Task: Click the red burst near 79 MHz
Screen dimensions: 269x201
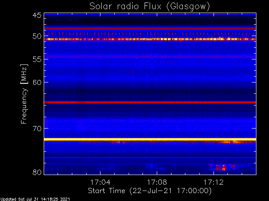Action: (221, 167)
